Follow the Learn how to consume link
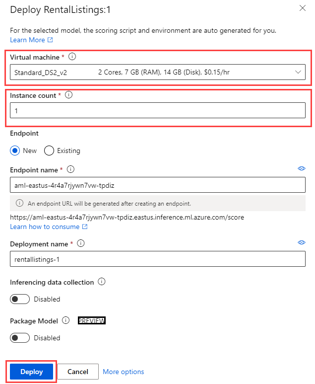315x384 pixels. click(x=45, y=227)
